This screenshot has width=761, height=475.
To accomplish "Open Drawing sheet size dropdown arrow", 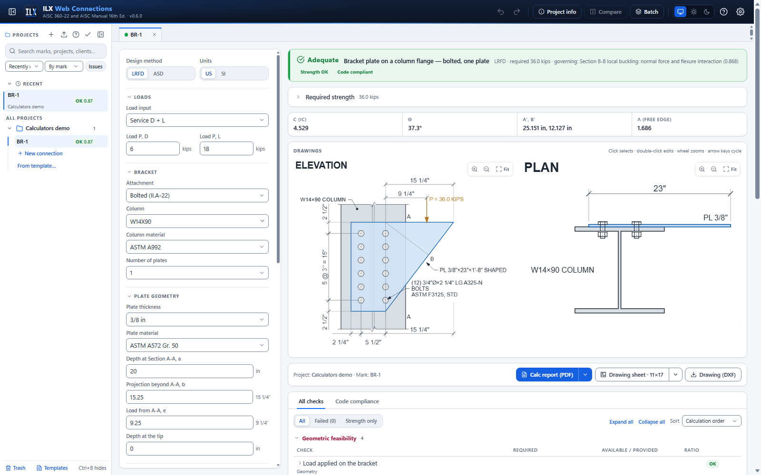I will pyautogui.click(x=676, y=375).
